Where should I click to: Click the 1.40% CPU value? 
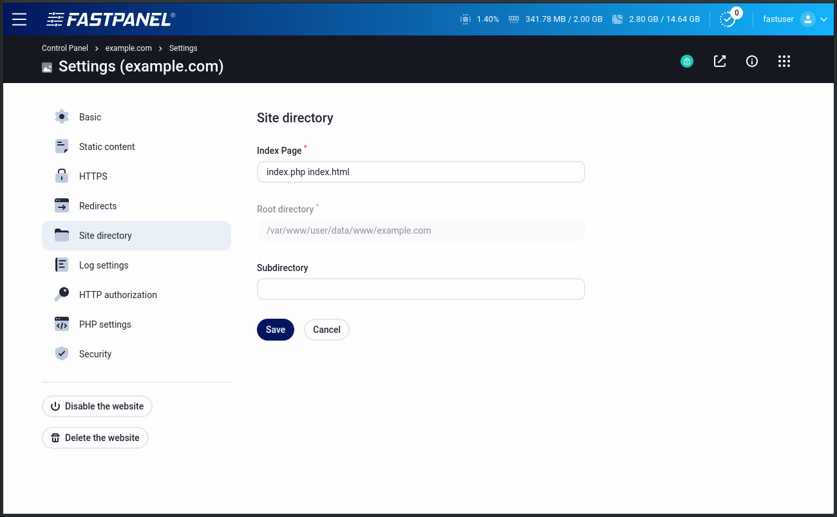click(x=488, y=19)
